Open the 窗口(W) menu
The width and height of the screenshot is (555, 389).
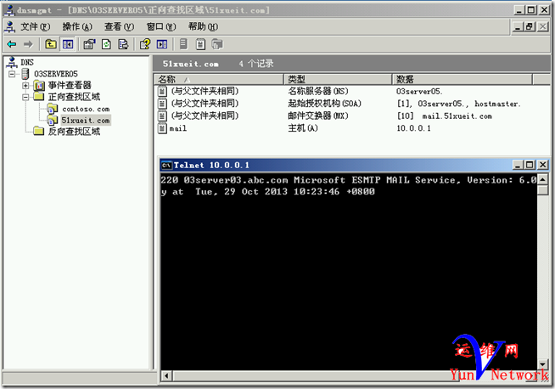(x=161, y=26)
